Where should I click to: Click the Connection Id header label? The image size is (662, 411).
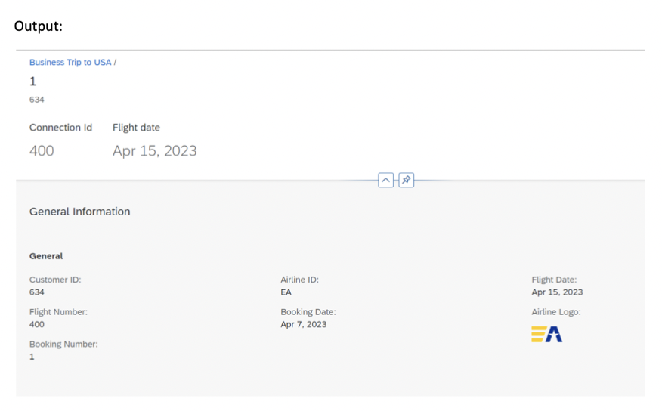click(x=60, y=128)
